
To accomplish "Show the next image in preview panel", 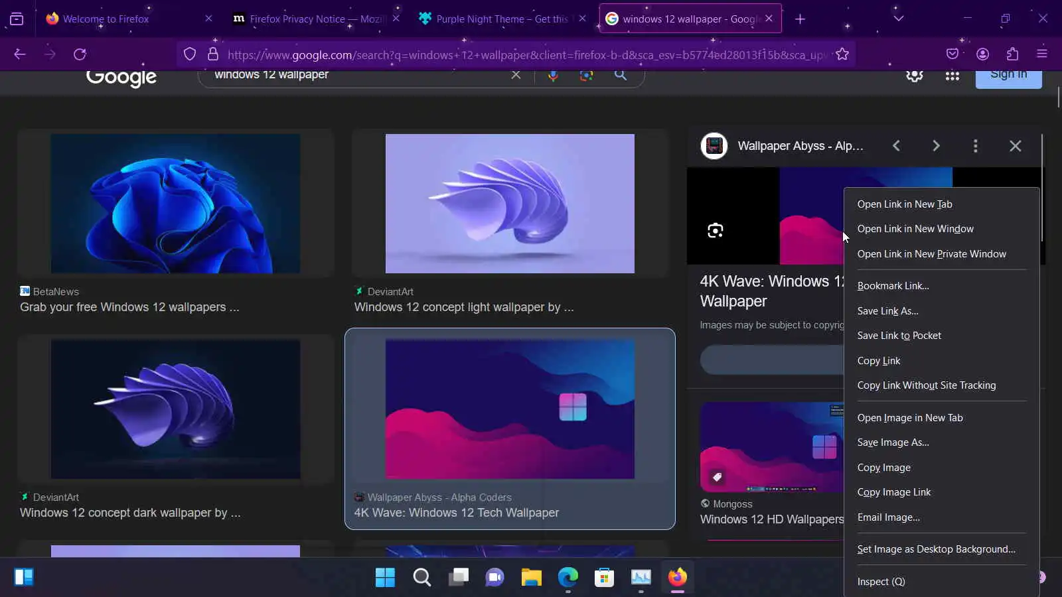I will point(936,146).
